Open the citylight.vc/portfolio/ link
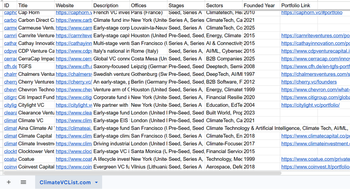Viewport: 350px width, 189px height. pyautogui.click(x=310, y=105)
